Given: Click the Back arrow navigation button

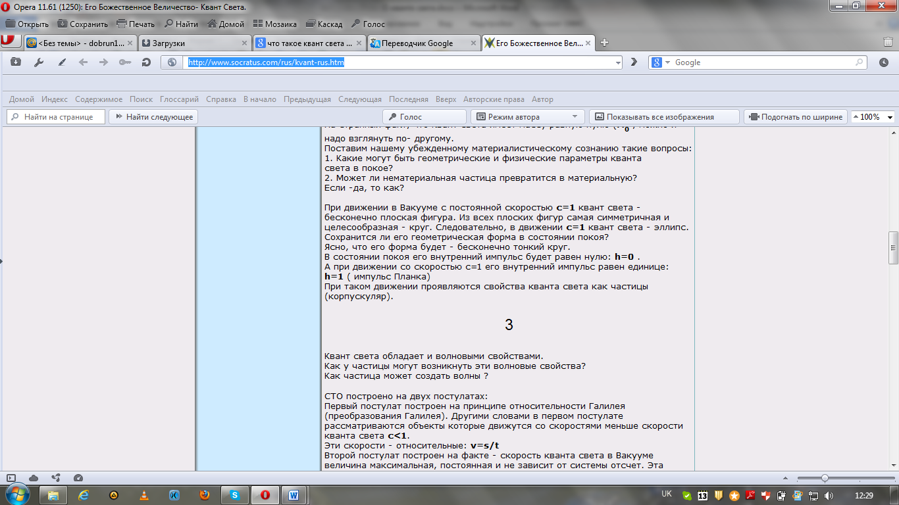Looking at the screenshot, I should 83,62.
